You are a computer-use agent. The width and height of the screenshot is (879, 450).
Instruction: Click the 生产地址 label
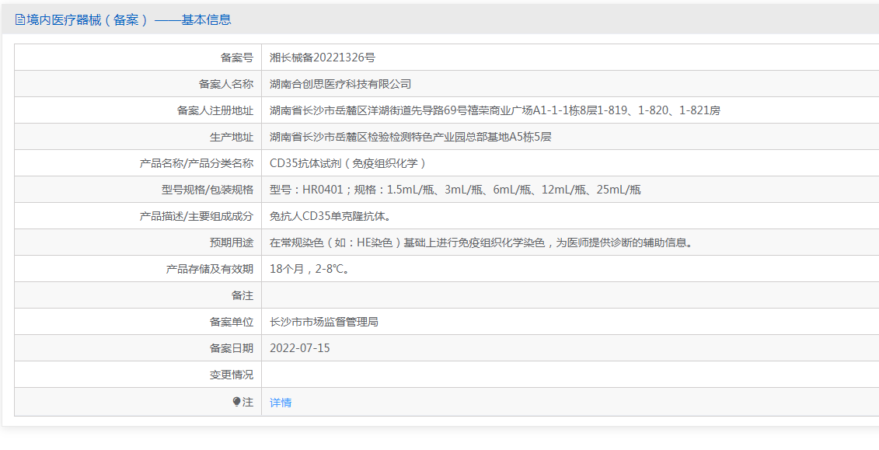tap(232, 137)
